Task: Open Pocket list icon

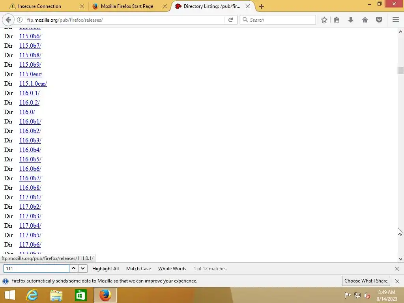Action: tap(379, 20)
